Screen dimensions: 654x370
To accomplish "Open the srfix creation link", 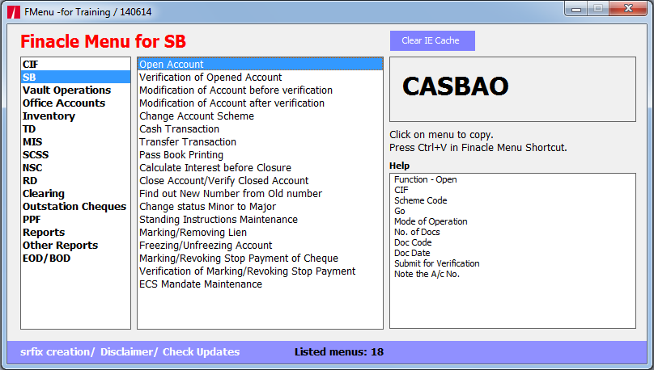I will (x=57, y=352).
